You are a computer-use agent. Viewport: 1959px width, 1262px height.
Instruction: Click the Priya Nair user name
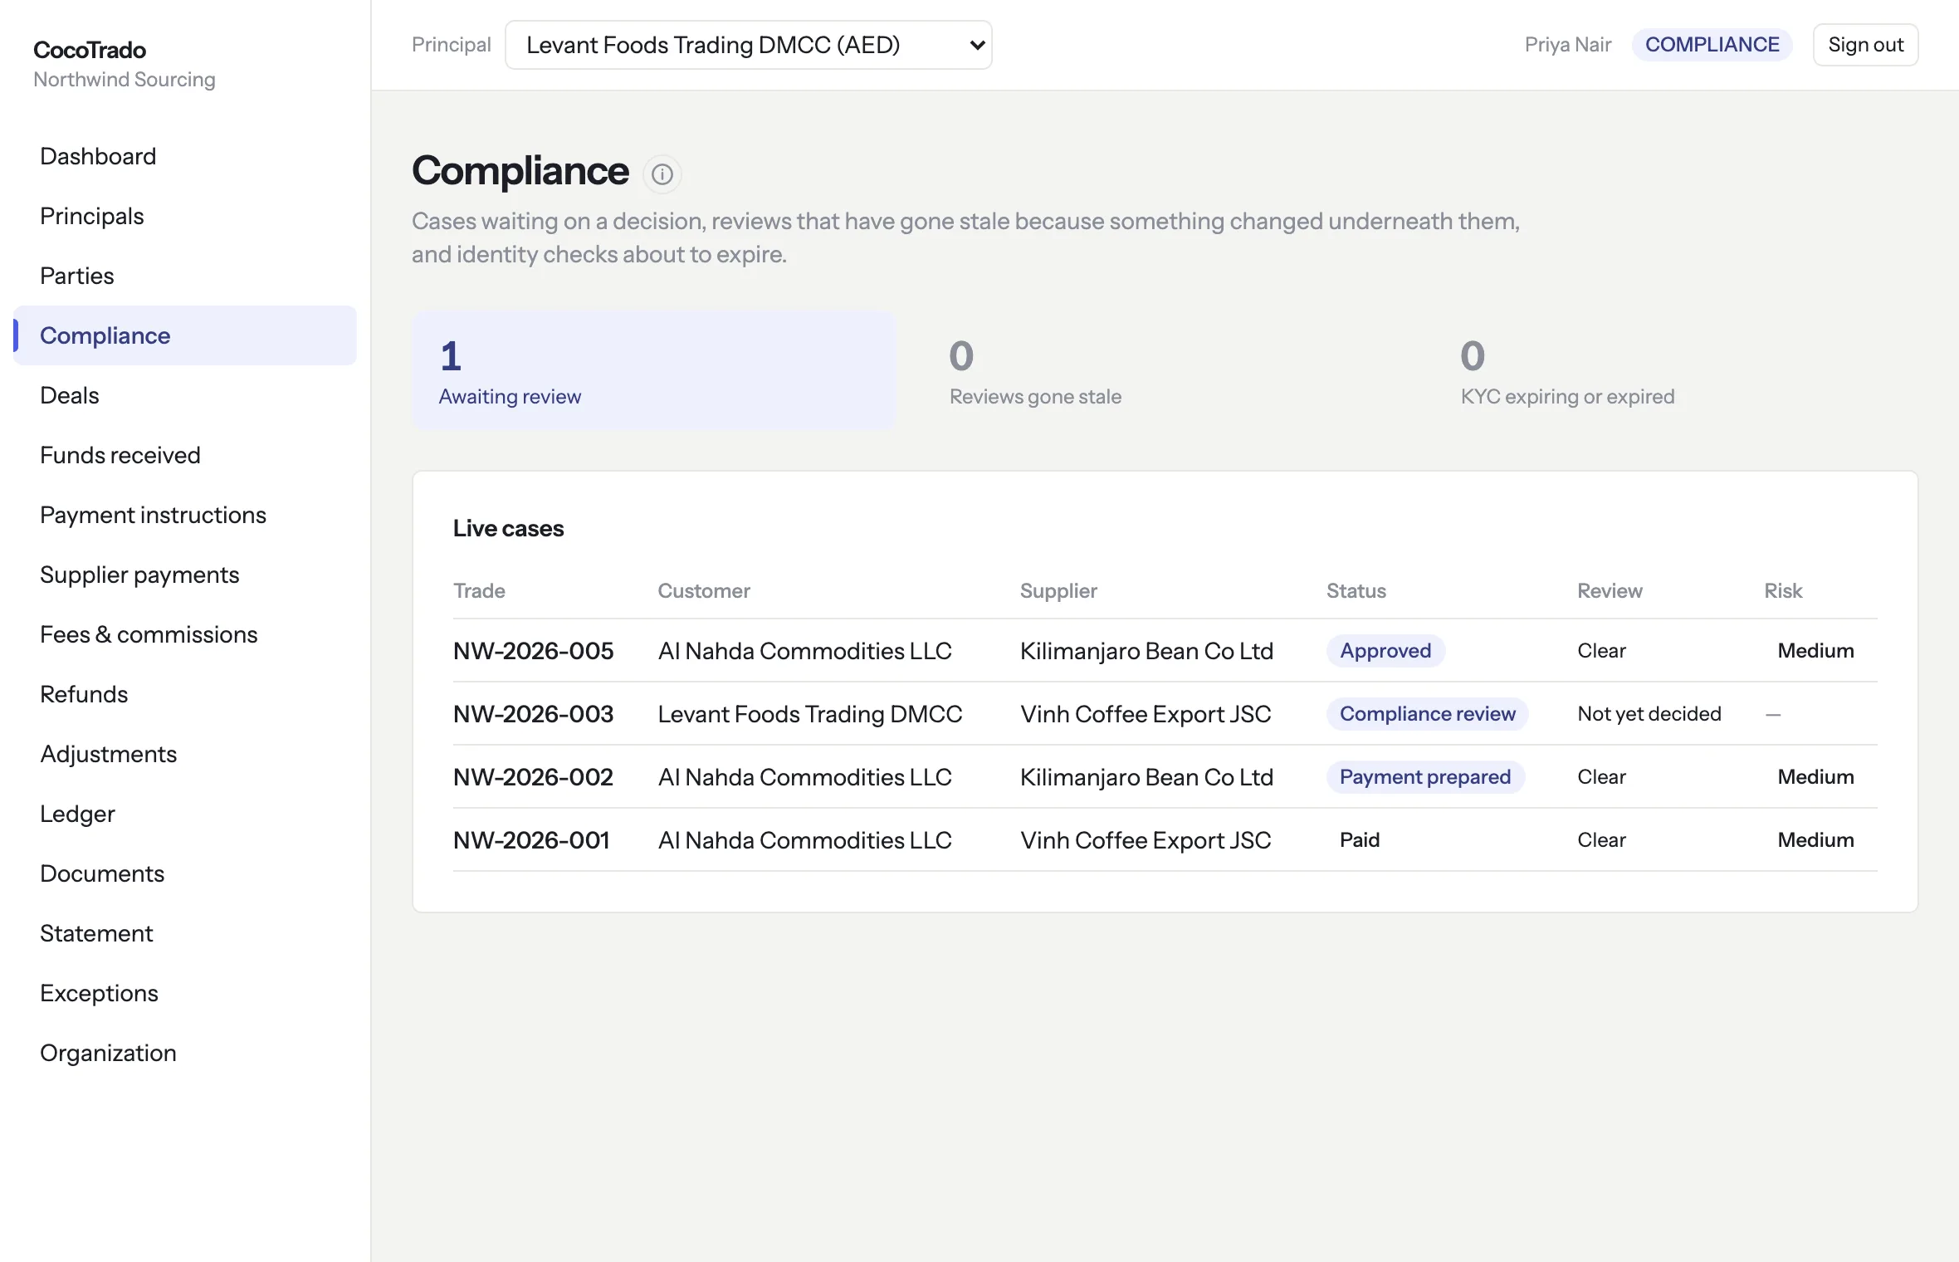[x=1567, y=45]
